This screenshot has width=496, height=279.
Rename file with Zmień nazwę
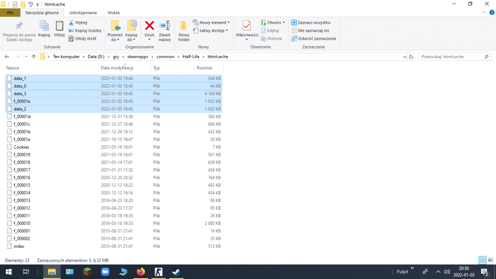coord(165,31)
